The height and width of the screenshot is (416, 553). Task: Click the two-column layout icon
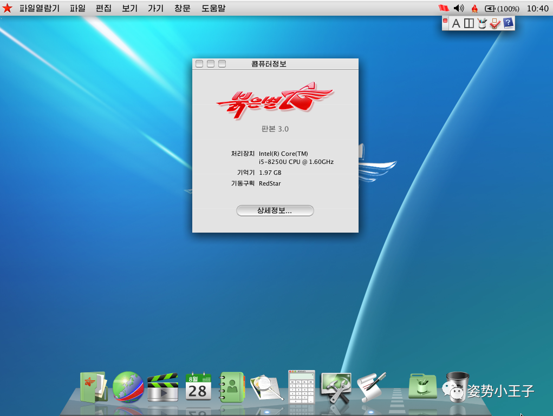469,24
